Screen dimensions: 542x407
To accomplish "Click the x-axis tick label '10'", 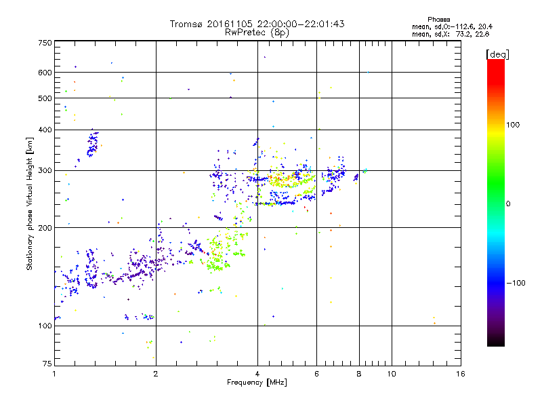I will tap(392, 374).
